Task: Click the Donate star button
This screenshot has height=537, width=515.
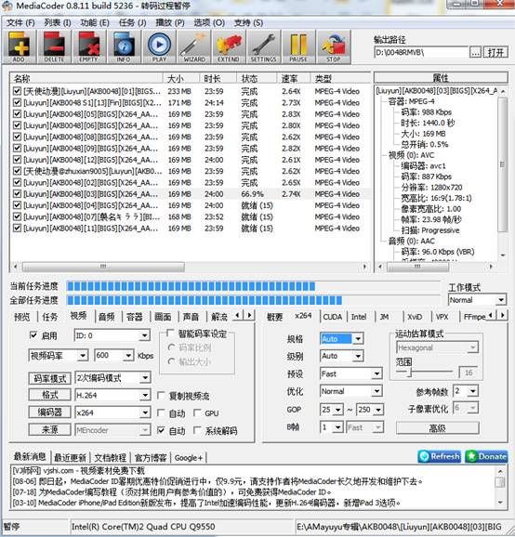Action: point(486,456)
